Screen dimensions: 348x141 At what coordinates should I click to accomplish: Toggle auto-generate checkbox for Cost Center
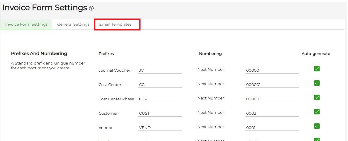(x=317, y=83)
